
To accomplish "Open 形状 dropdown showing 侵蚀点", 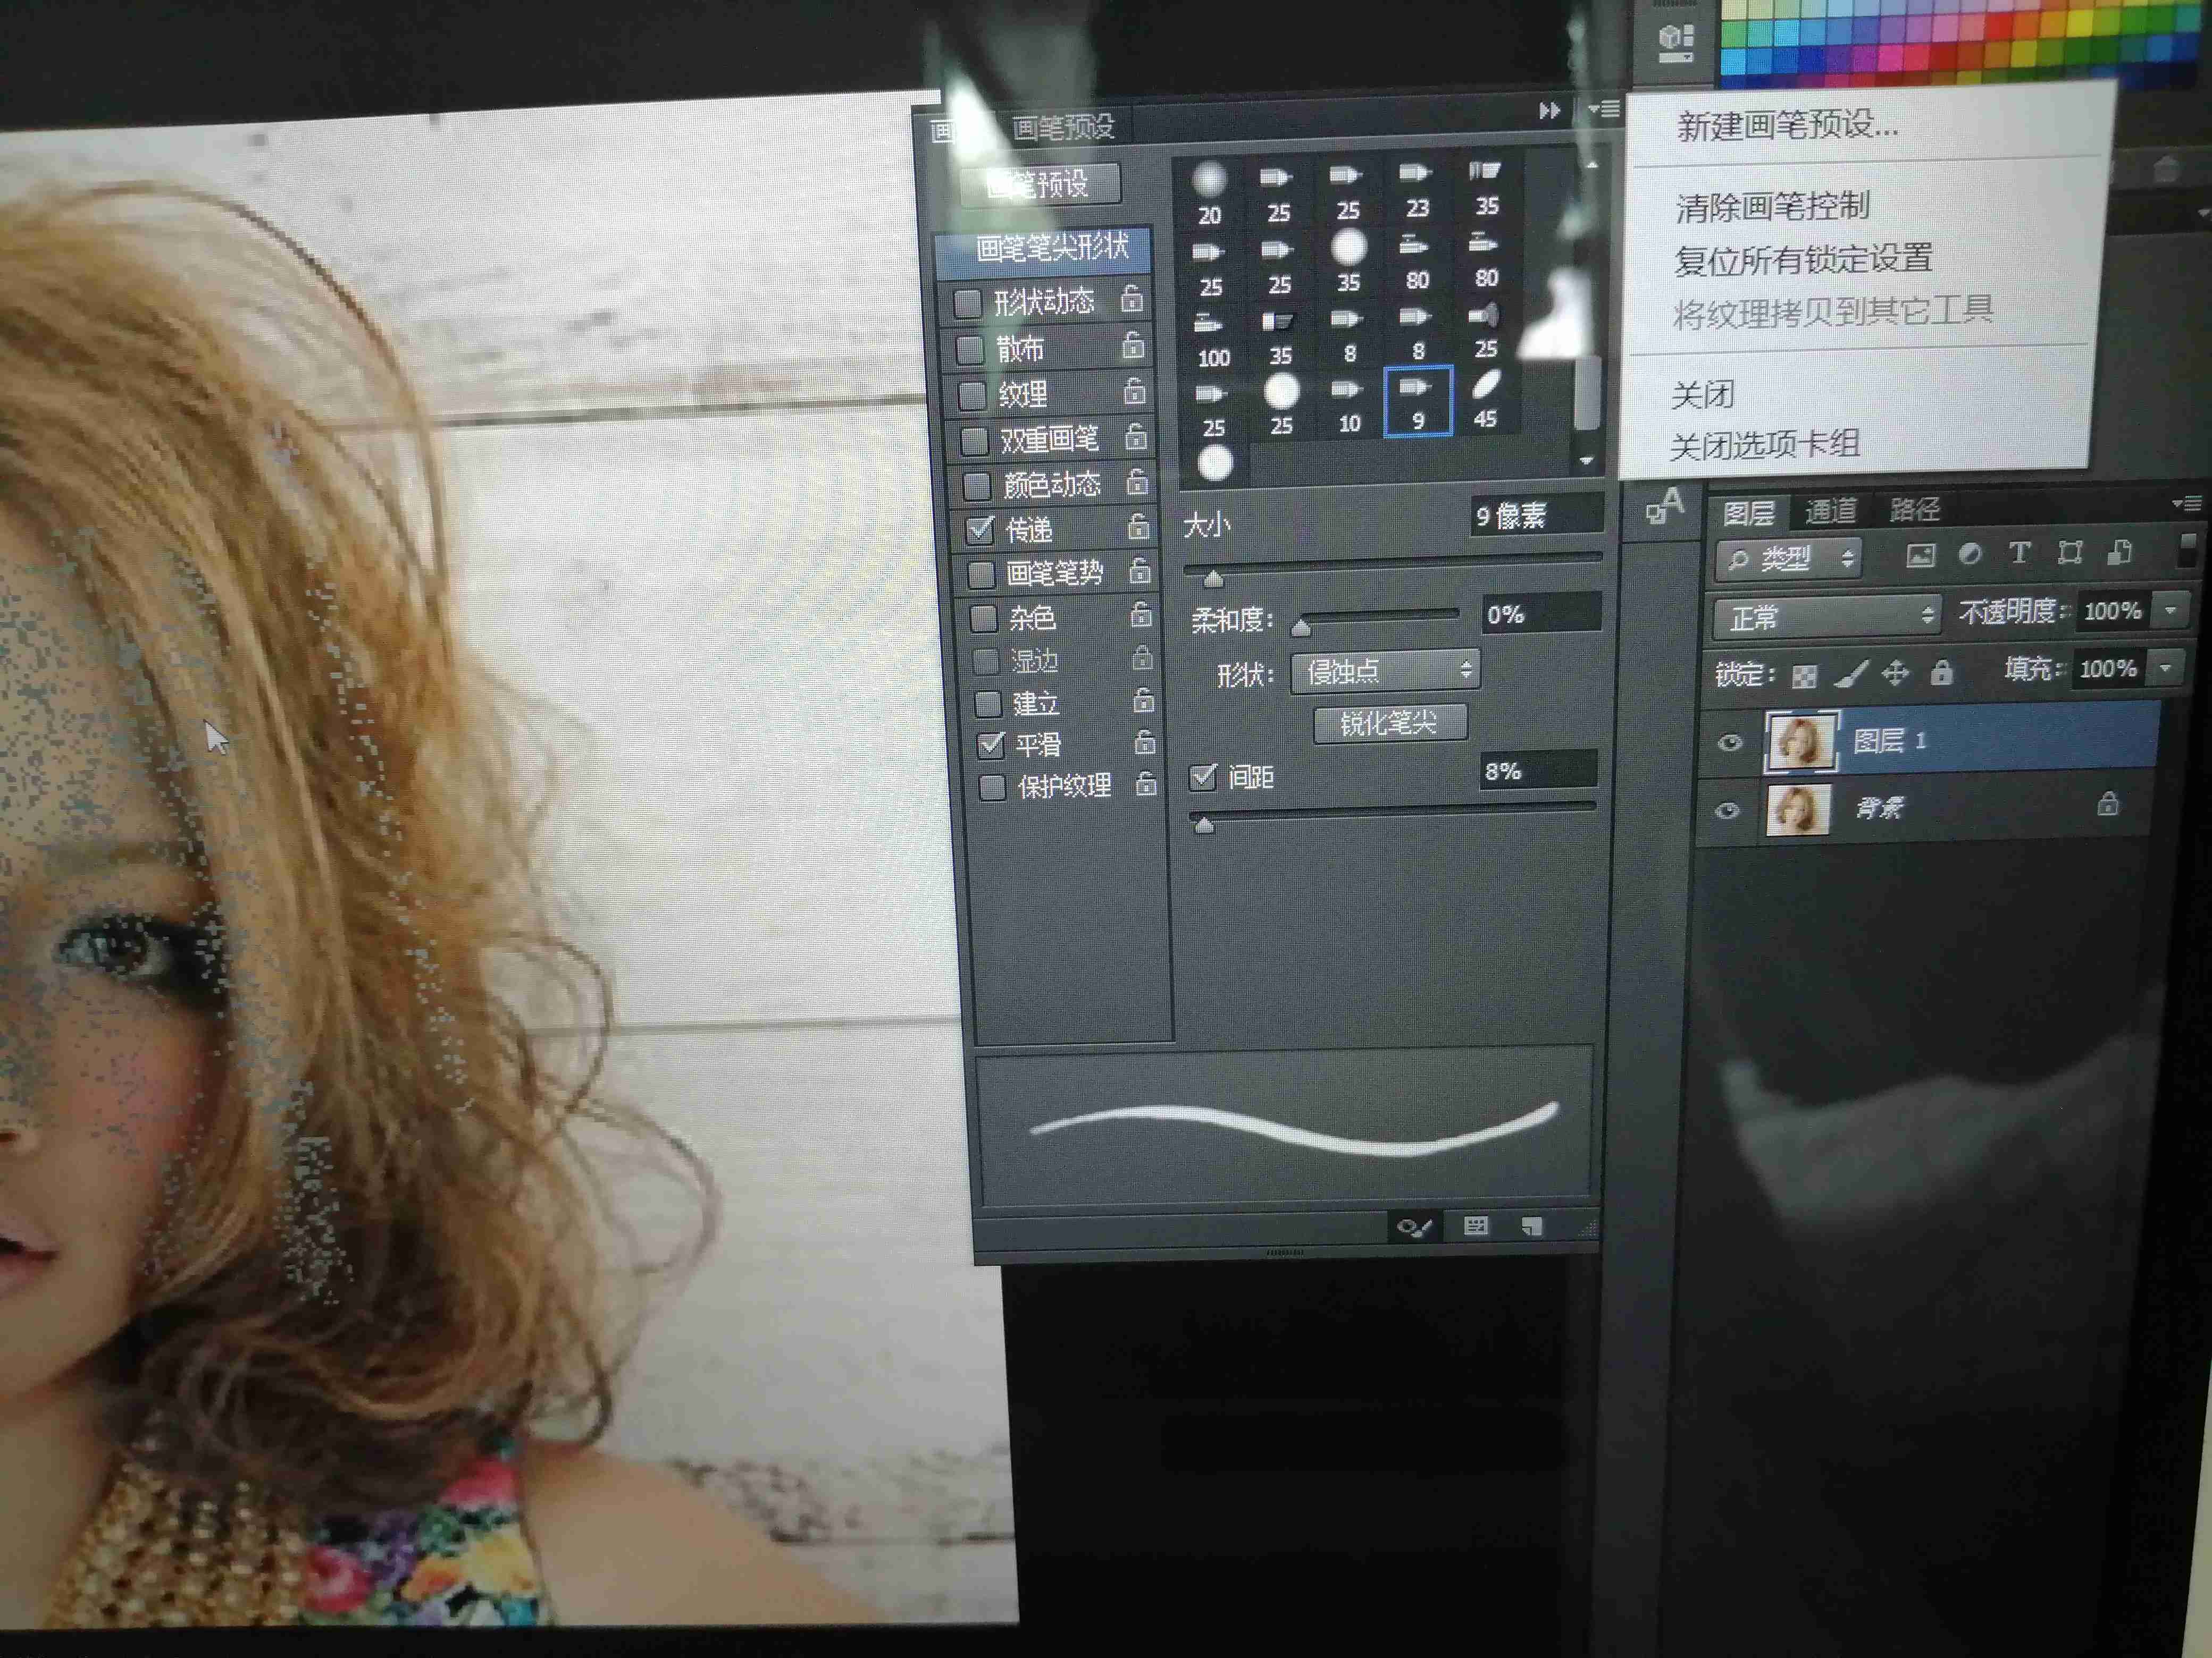I will pyautogui.click(x=1385, y=672).
